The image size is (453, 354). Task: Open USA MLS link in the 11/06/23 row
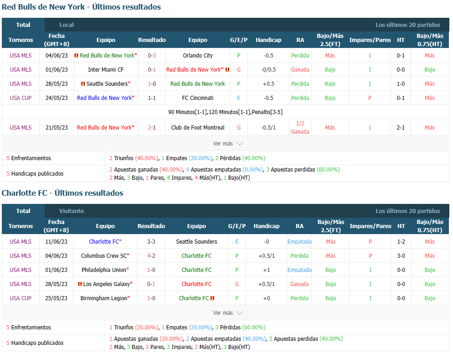tap(21, 241)
